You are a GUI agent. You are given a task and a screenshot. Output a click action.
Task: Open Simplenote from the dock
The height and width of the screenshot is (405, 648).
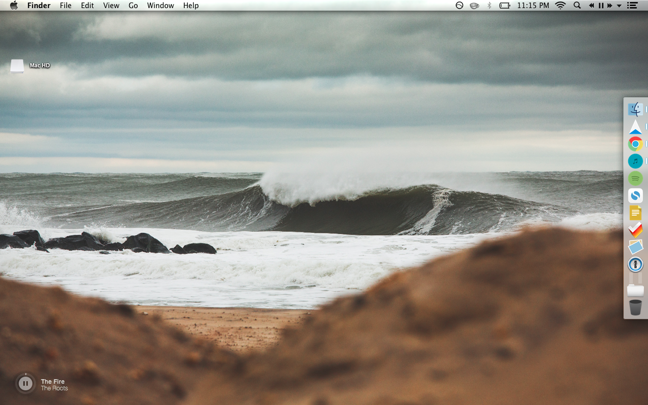(635, 195)
